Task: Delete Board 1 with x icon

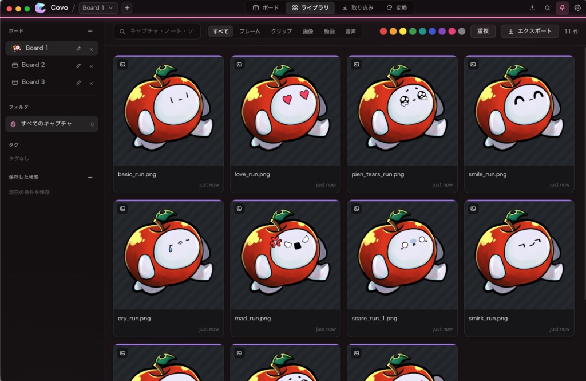Action: [91, 49]
